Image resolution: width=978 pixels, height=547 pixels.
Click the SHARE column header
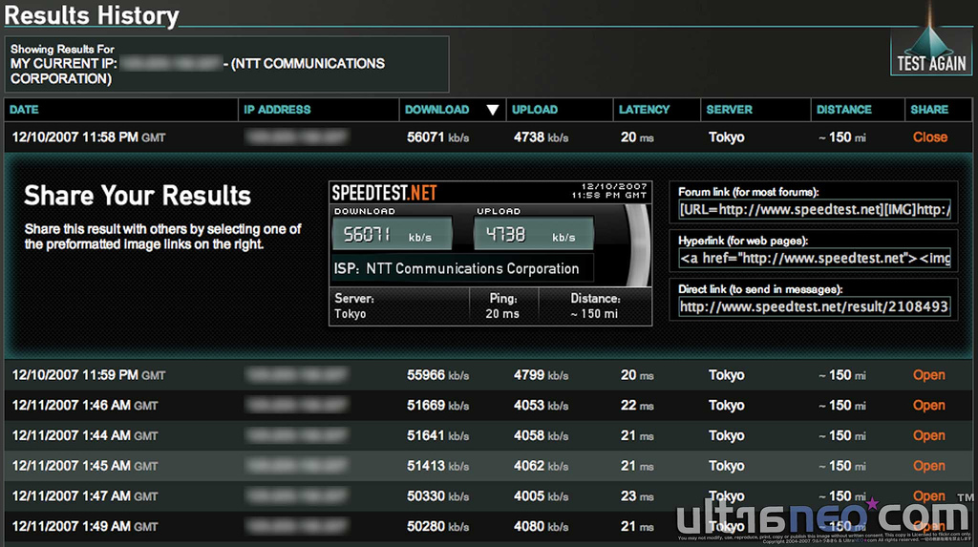(928, 110)
